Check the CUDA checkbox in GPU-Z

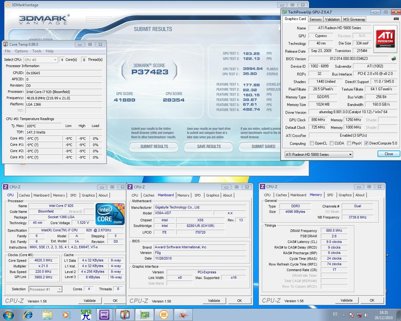coord(331,143)
